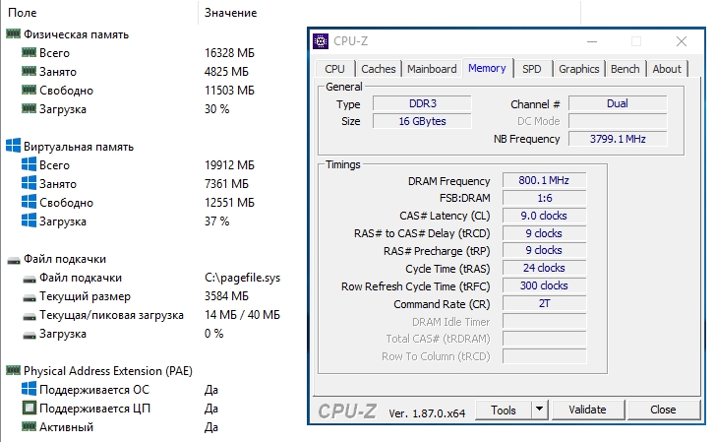
Task: Click drive icon beside C:\pagefile.sys row
Action: click(30, 280)
